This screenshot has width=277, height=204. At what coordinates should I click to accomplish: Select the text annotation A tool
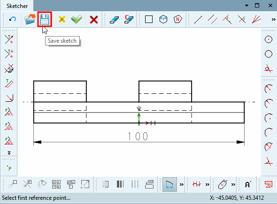[x=248, y=184]
